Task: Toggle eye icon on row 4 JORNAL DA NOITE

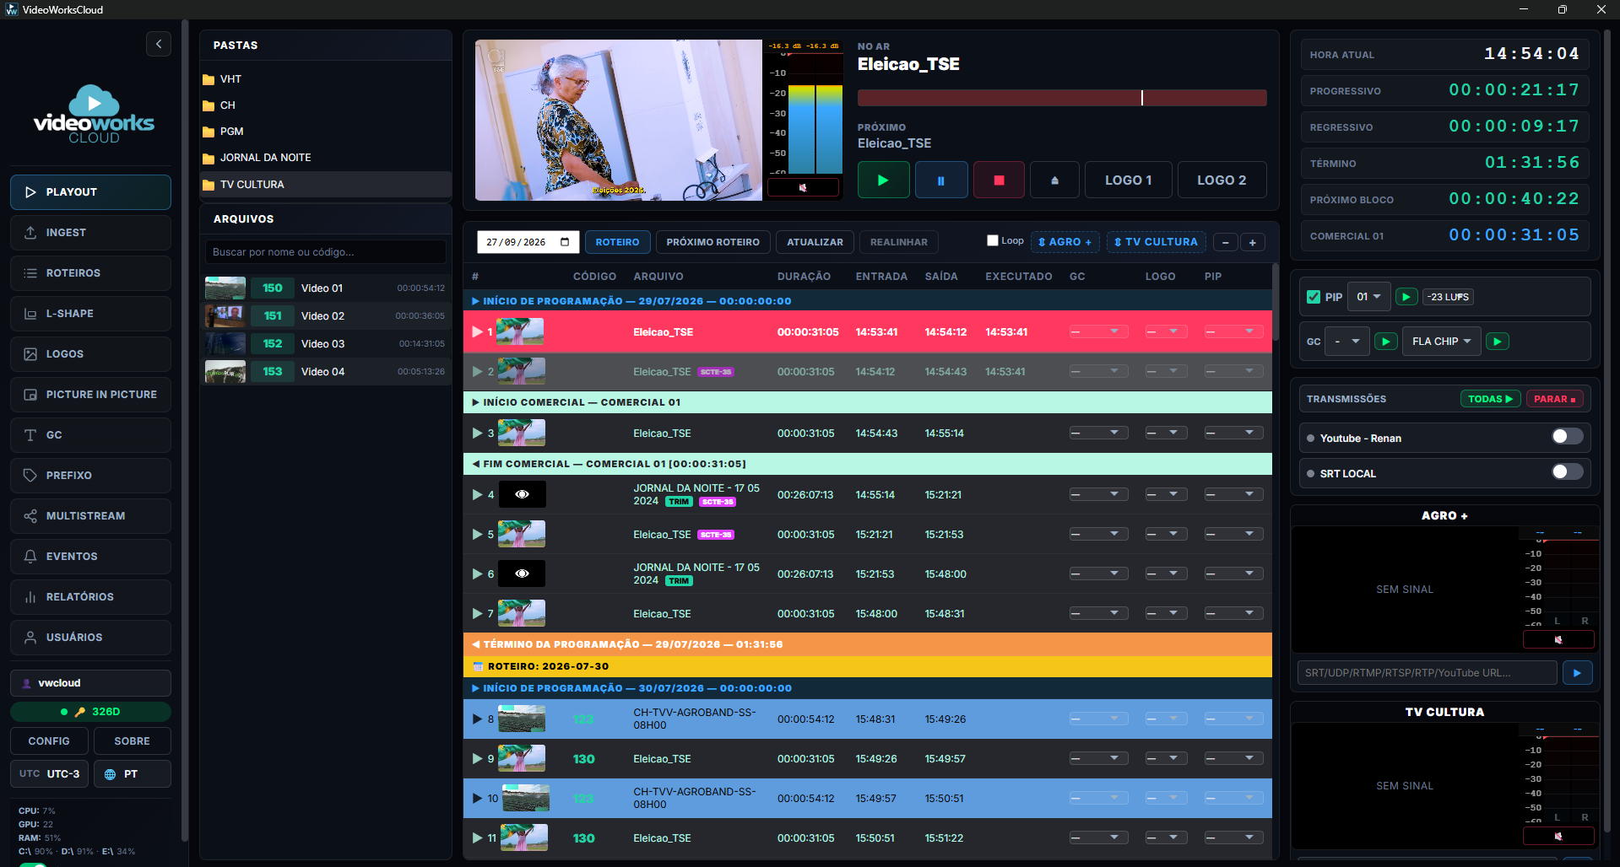Action: pos(522,494)
